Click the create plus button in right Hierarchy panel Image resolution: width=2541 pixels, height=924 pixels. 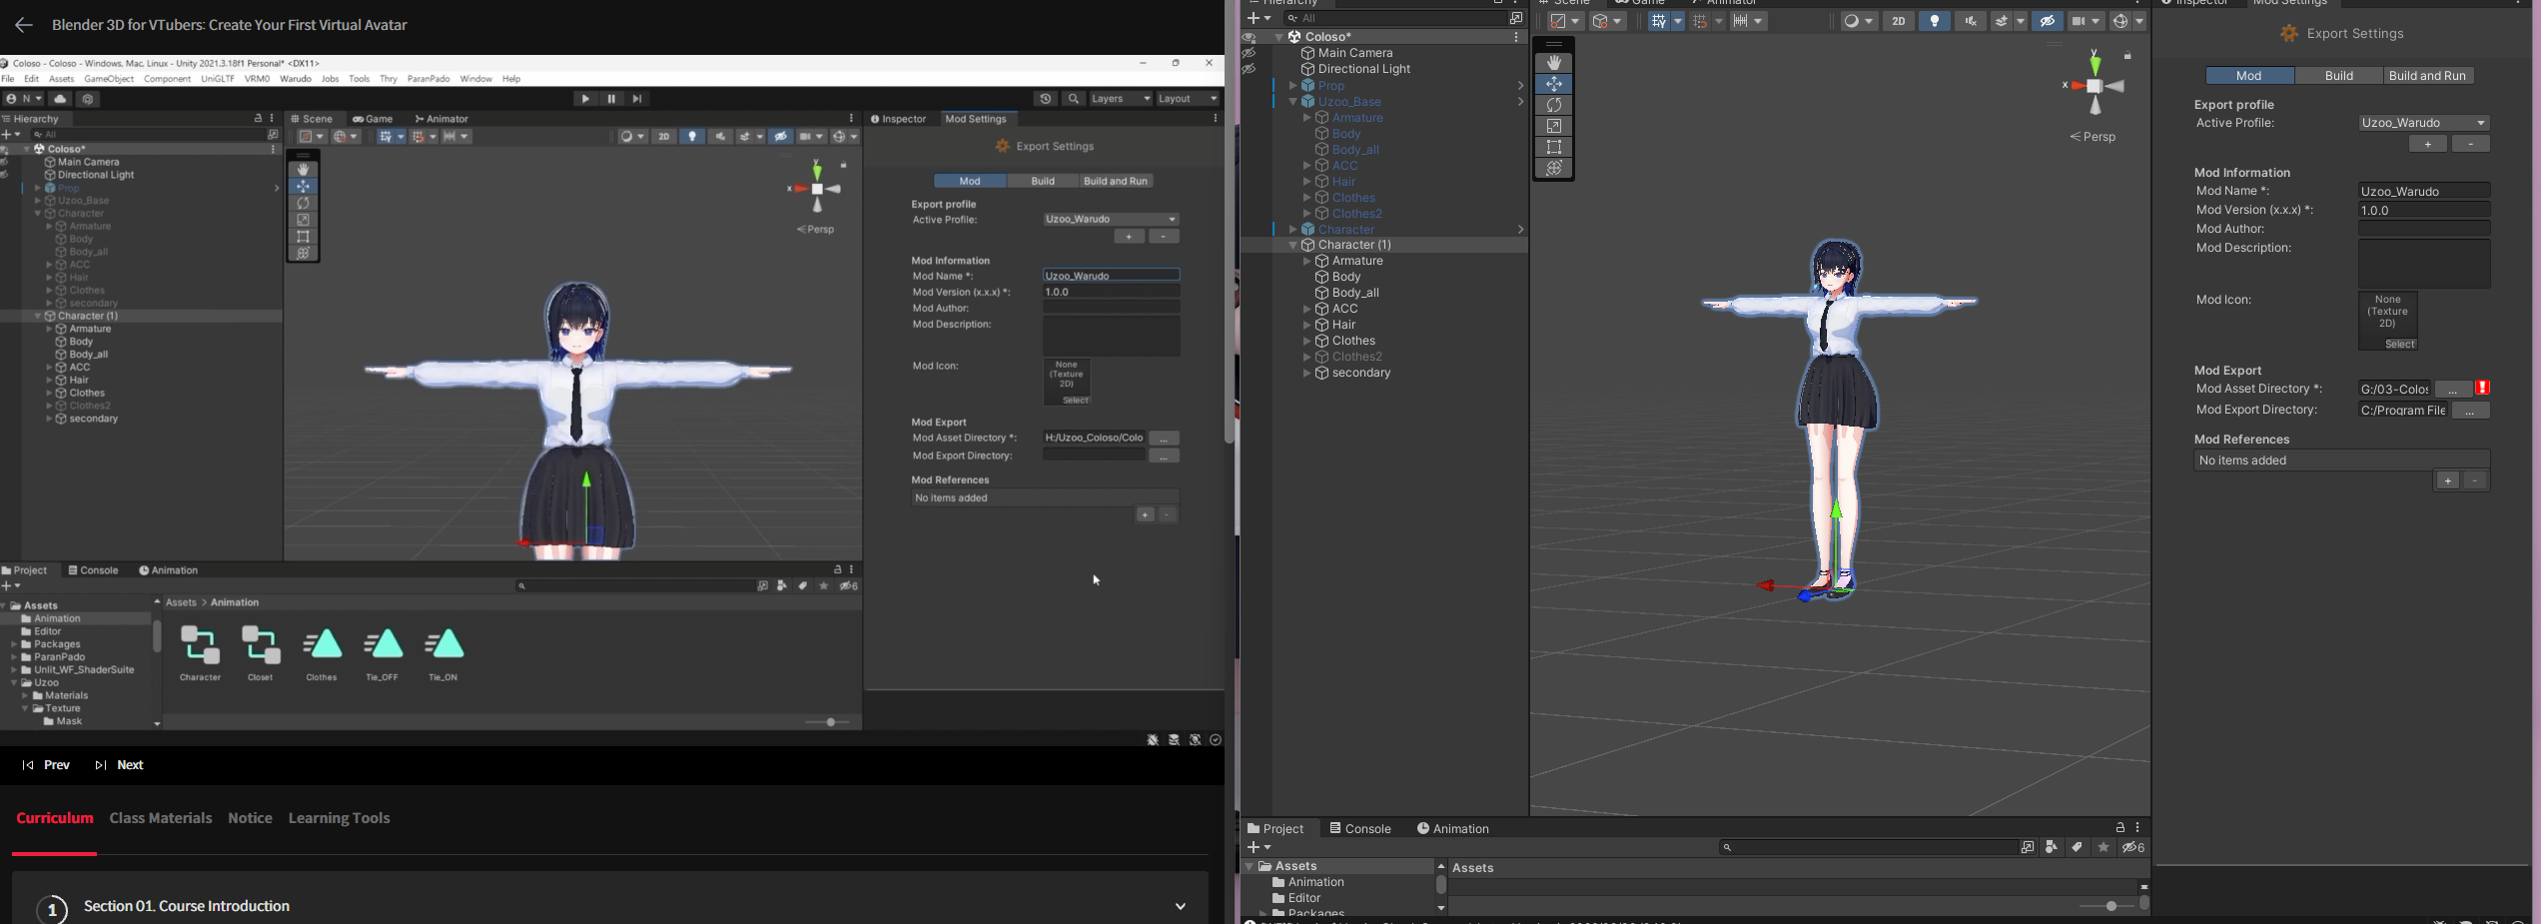1259,18
